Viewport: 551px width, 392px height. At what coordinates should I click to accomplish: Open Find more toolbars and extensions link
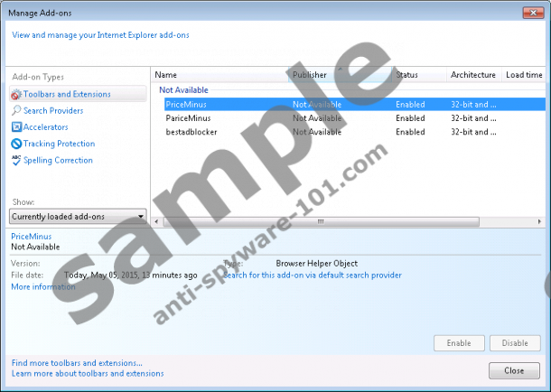pos(77,363)
